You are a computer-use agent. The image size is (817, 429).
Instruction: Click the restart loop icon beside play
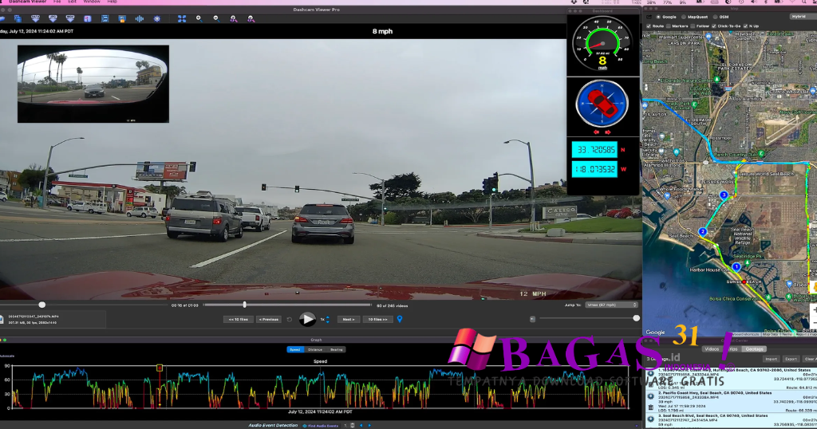coord(290,319)
